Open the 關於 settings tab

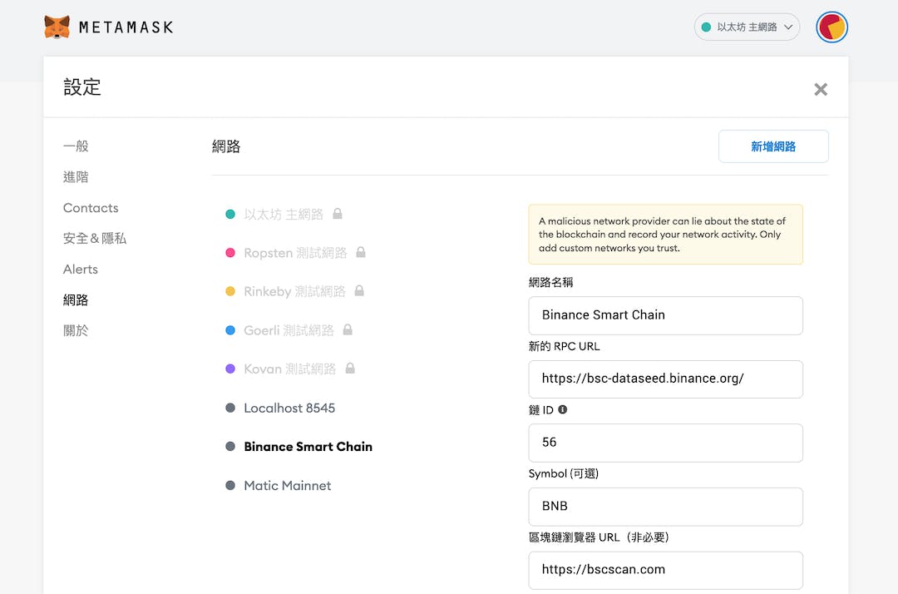tap(76, 330)
